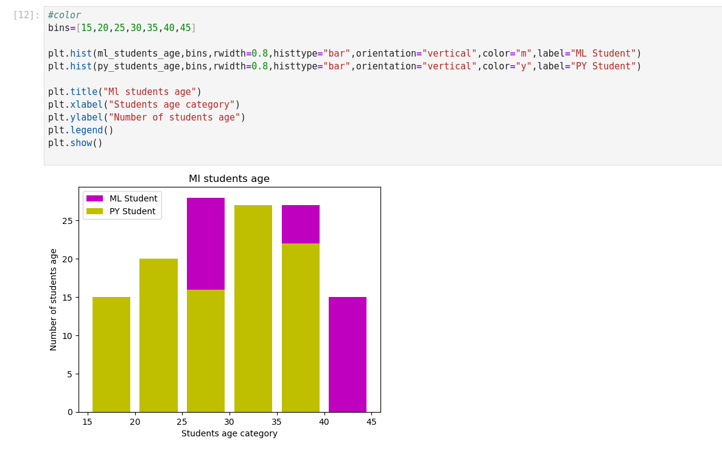Viewport: 722px width, 454px height.
Task: Click the #color comment line in code
Action: point(64,15)
